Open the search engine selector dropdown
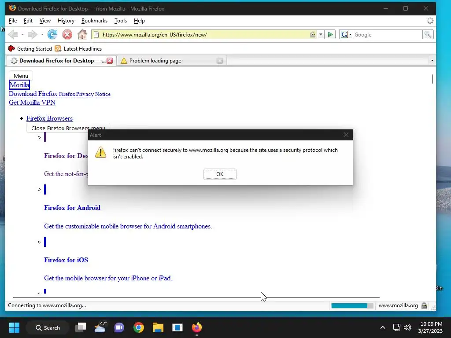Viewport: 451px width, 338px height. (x=346, y=34)
